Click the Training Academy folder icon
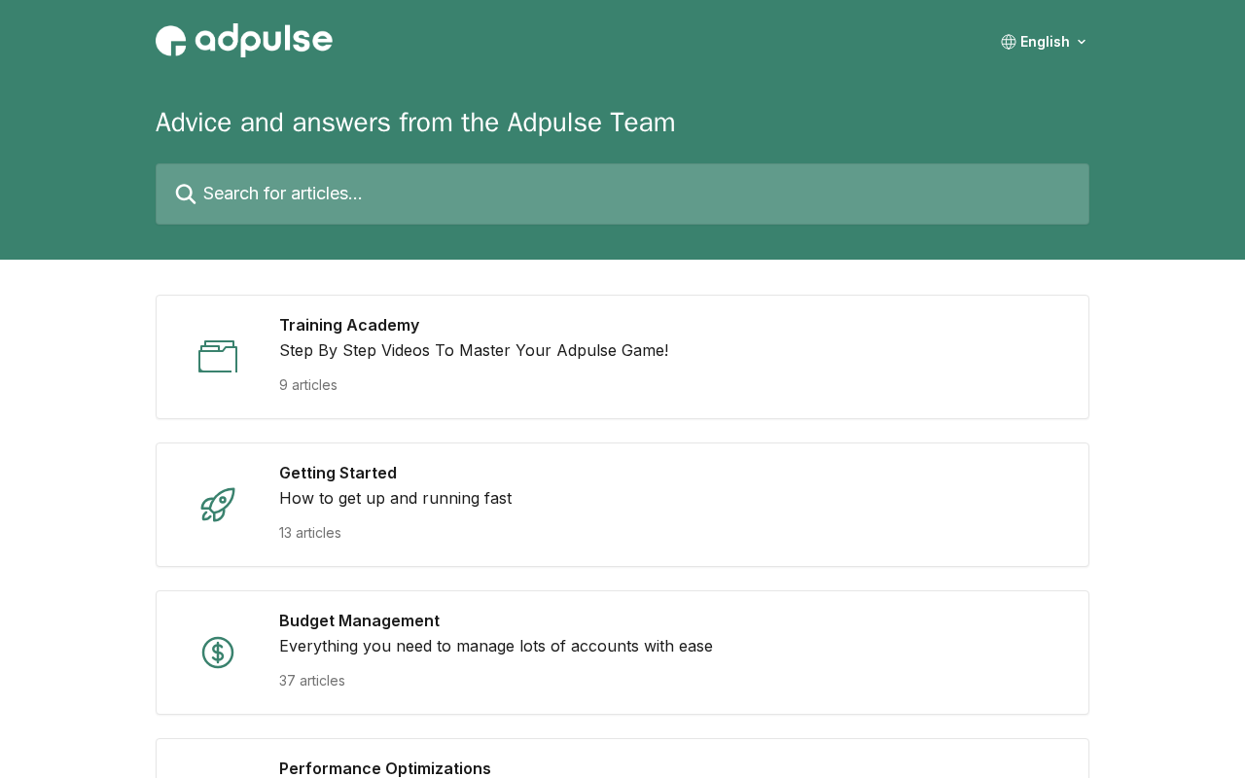This screenshot has height=778, width=1245. click(x=218, y=357)
